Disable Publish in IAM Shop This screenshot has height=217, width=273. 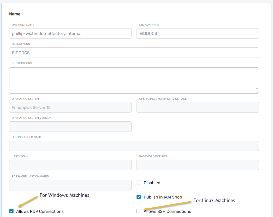pos(139,197)
